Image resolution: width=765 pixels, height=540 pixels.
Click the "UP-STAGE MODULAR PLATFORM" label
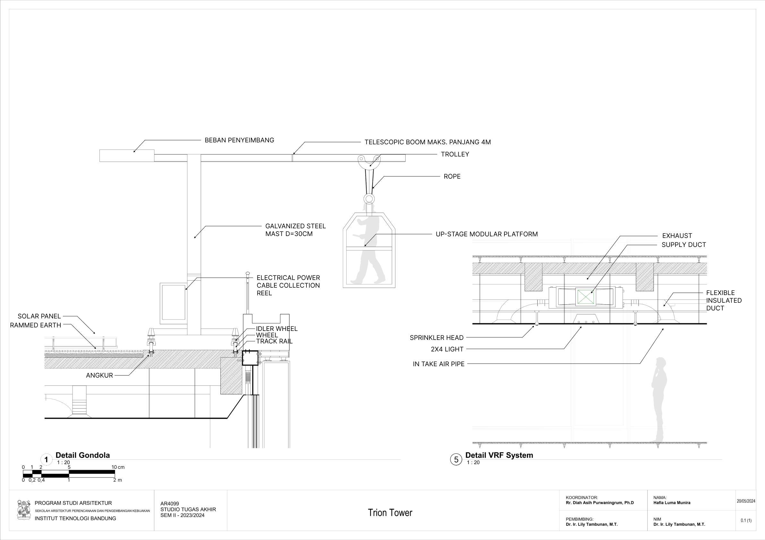coord(486,234)
